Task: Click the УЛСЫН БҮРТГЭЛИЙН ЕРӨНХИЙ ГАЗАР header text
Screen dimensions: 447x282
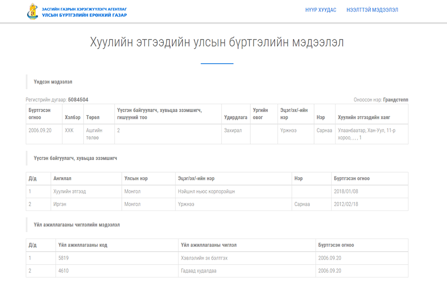Action: pos(84,15)
